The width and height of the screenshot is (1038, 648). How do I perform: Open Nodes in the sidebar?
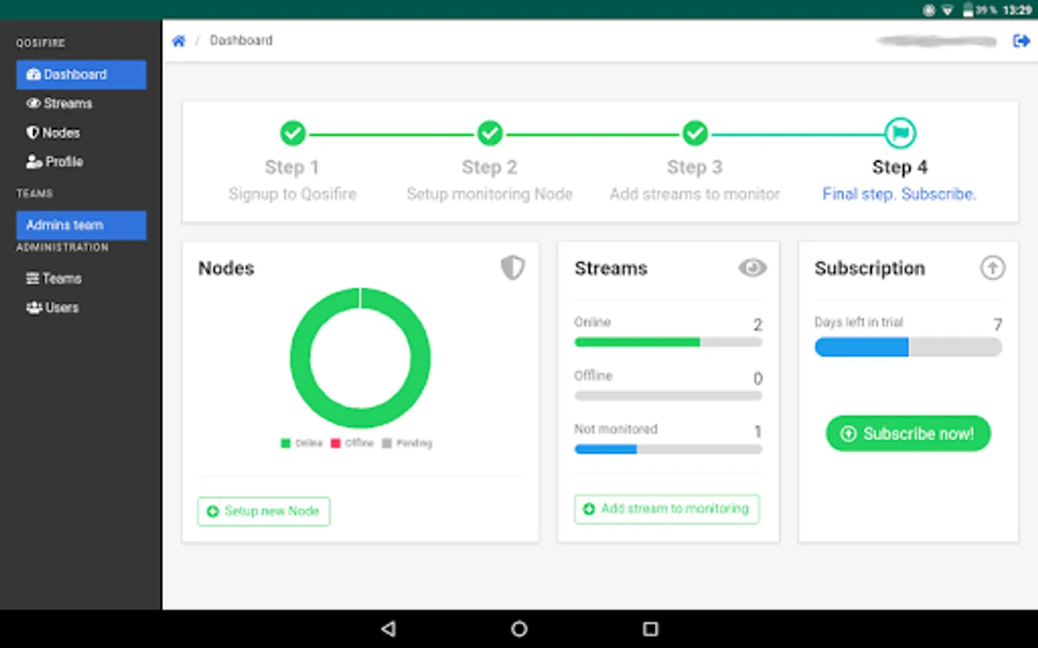53,133
